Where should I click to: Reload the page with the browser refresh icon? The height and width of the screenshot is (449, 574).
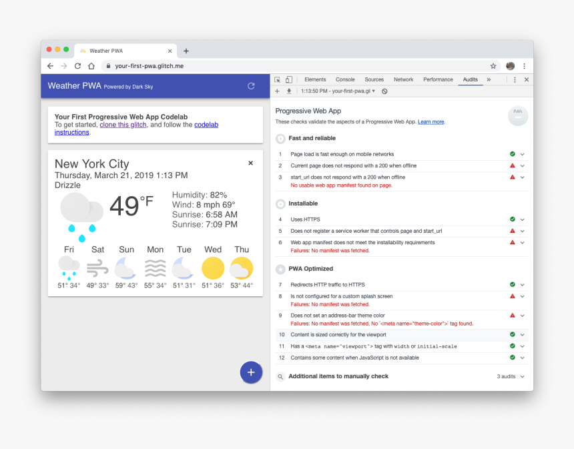[x=77, y=66]
